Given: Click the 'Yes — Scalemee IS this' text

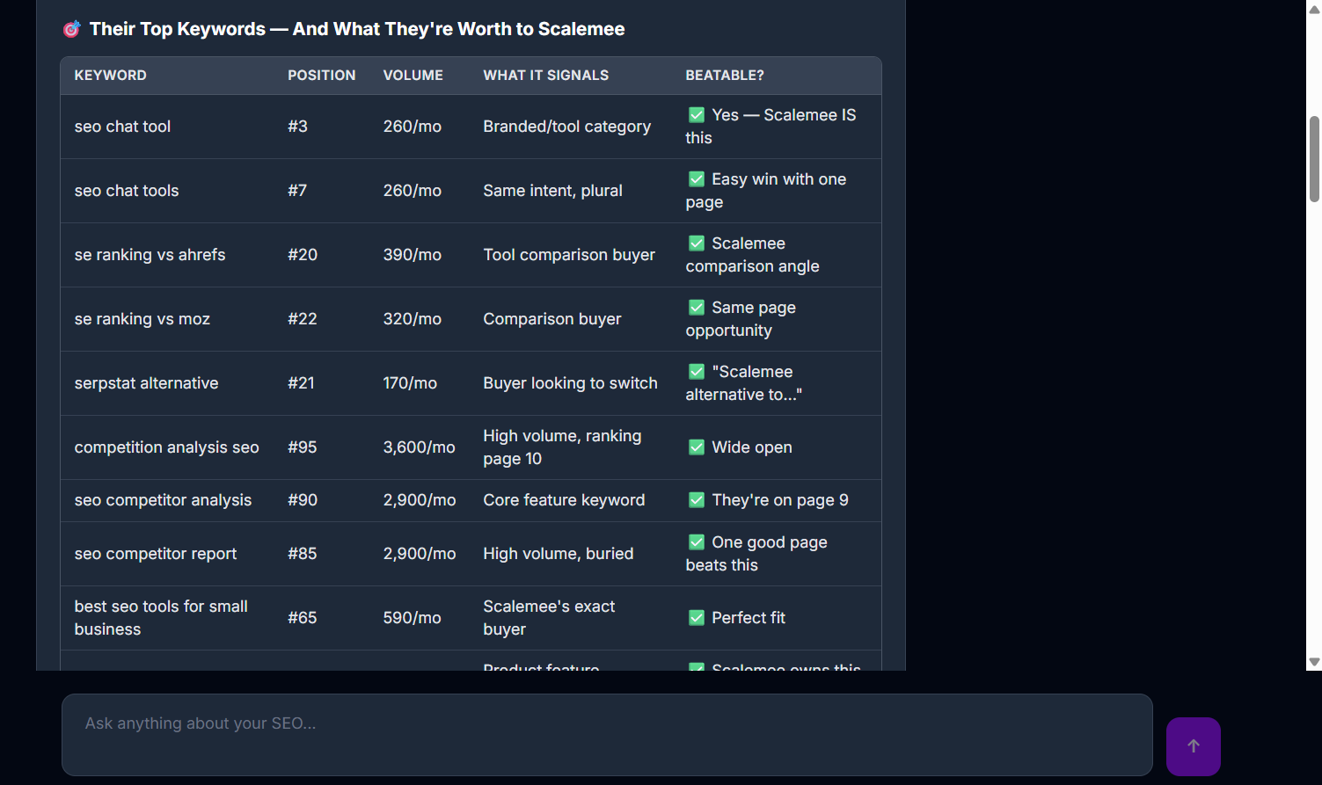Looking at the screenshot, I should (771, 127).
